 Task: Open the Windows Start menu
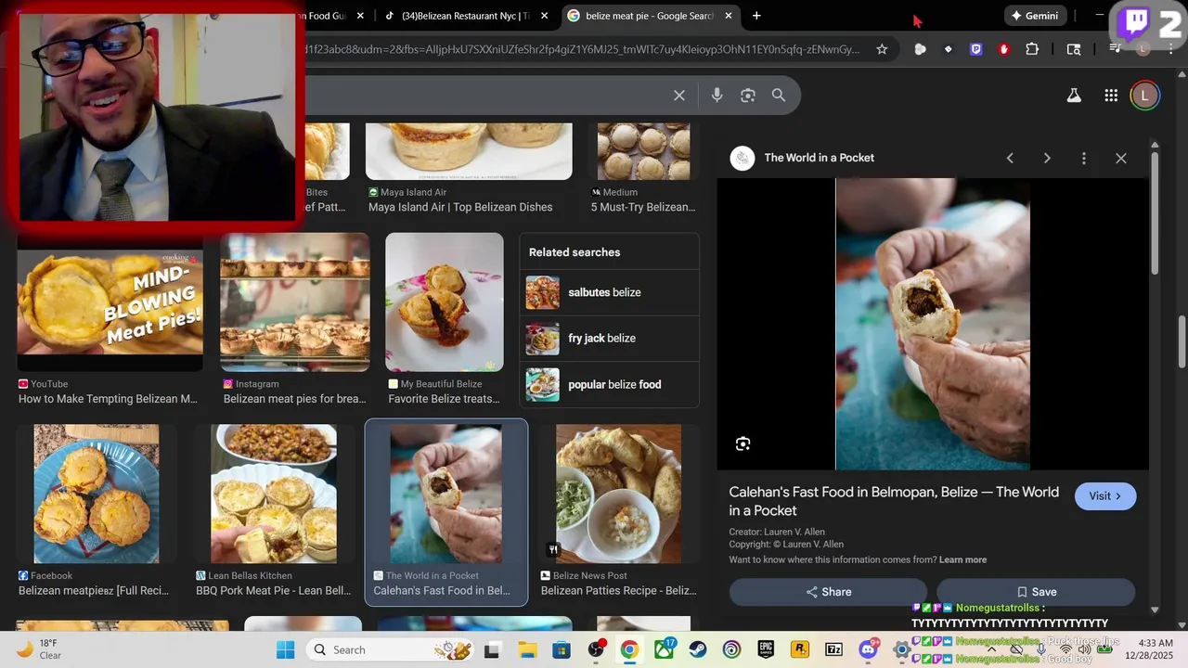click(x=285, y=649)
